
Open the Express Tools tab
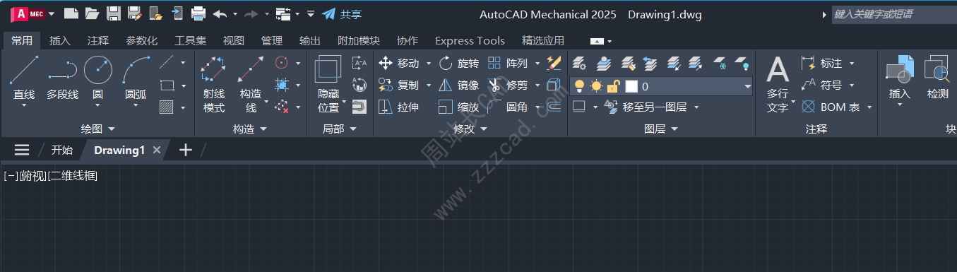[x=470, y=41]
